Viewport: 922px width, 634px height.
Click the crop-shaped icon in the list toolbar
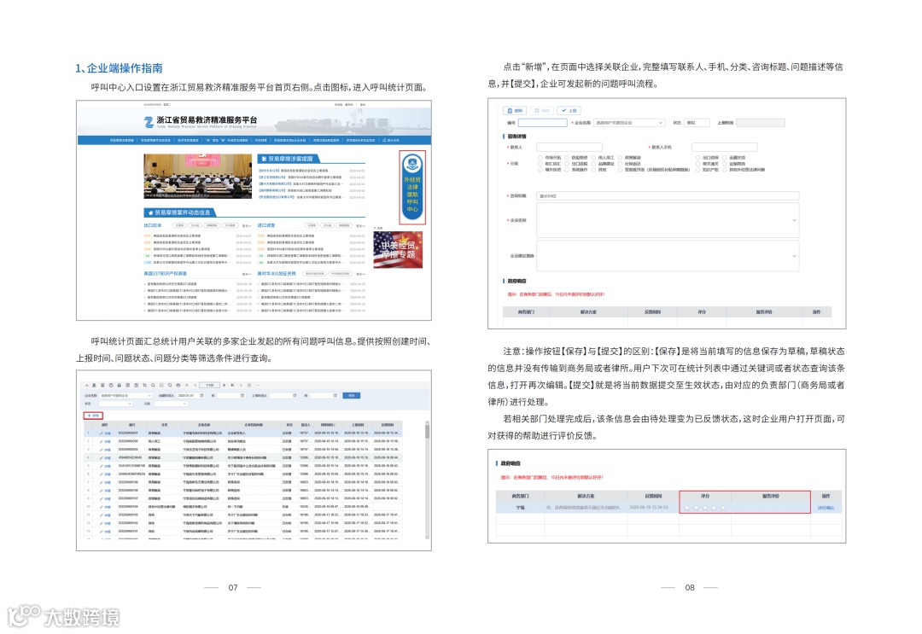click(x=144, y=386)
